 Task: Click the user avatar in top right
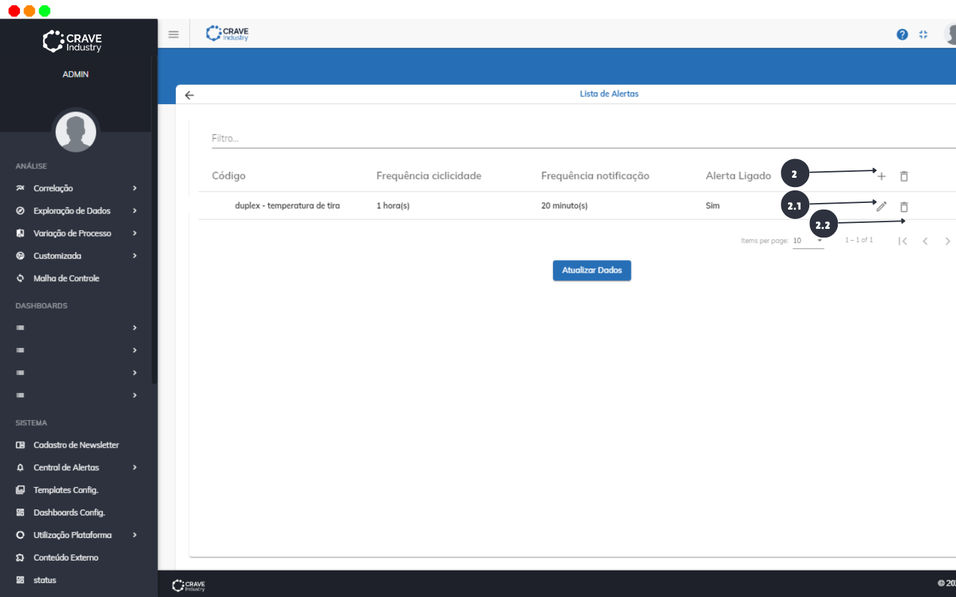tap(951, 34)
